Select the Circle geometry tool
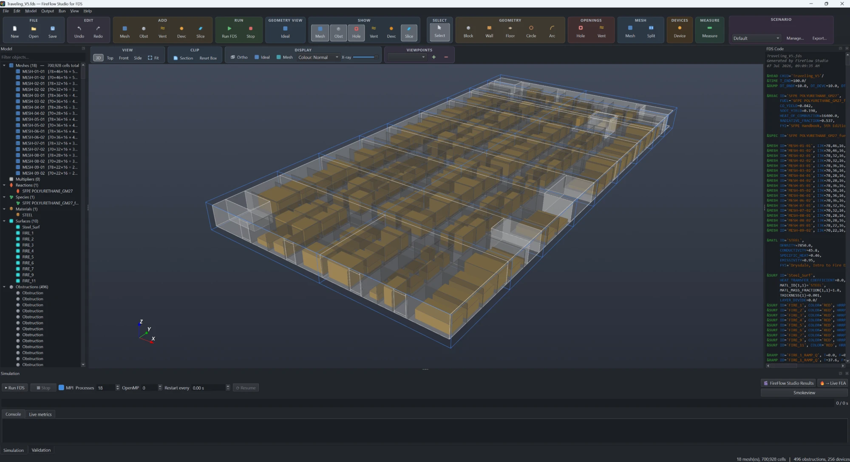This screenshot has height=462, width=850. (x=531, y=31)
